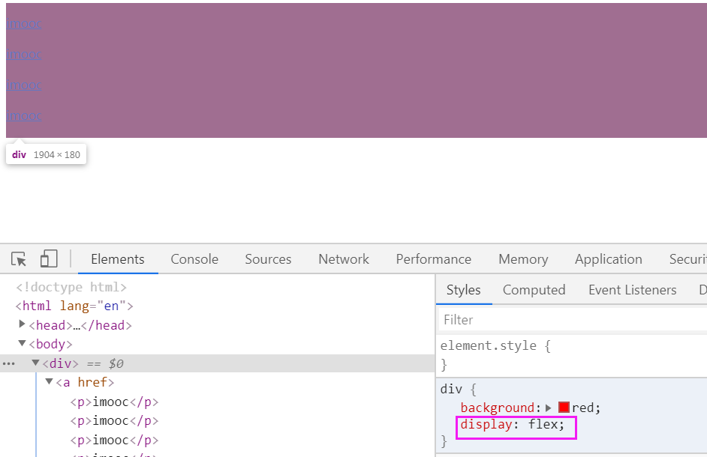The height and width of the screenshot is (457, 707).
Task: Edit the display flex value
Action: point(544,424)
